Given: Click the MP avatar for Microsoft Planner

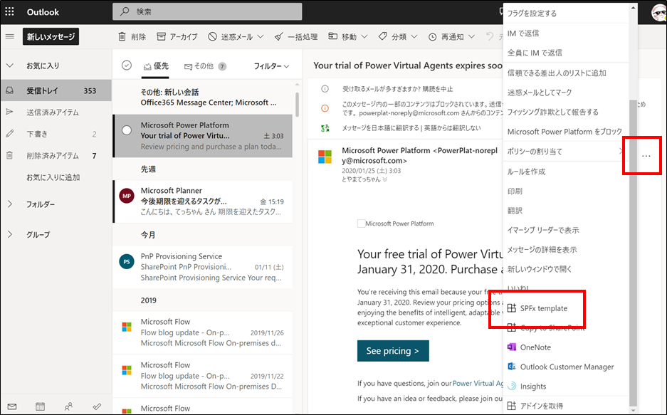Looking at the screenshot, I should [127, 196].
